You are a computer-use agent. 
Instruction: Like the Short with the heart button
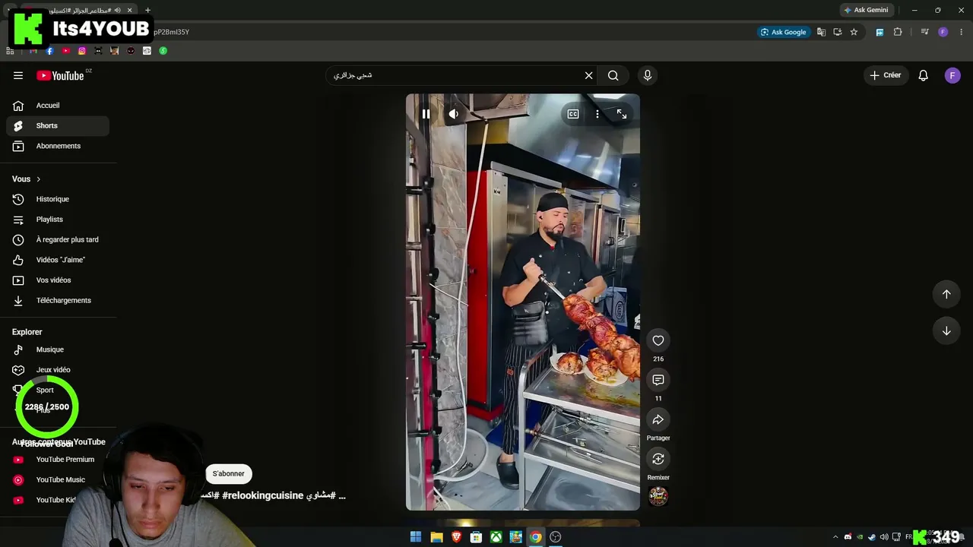point(658,340)
